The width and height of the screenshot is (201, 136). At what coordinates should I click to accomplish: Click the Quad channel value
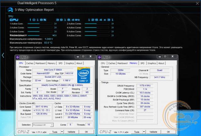coord(160,70)
